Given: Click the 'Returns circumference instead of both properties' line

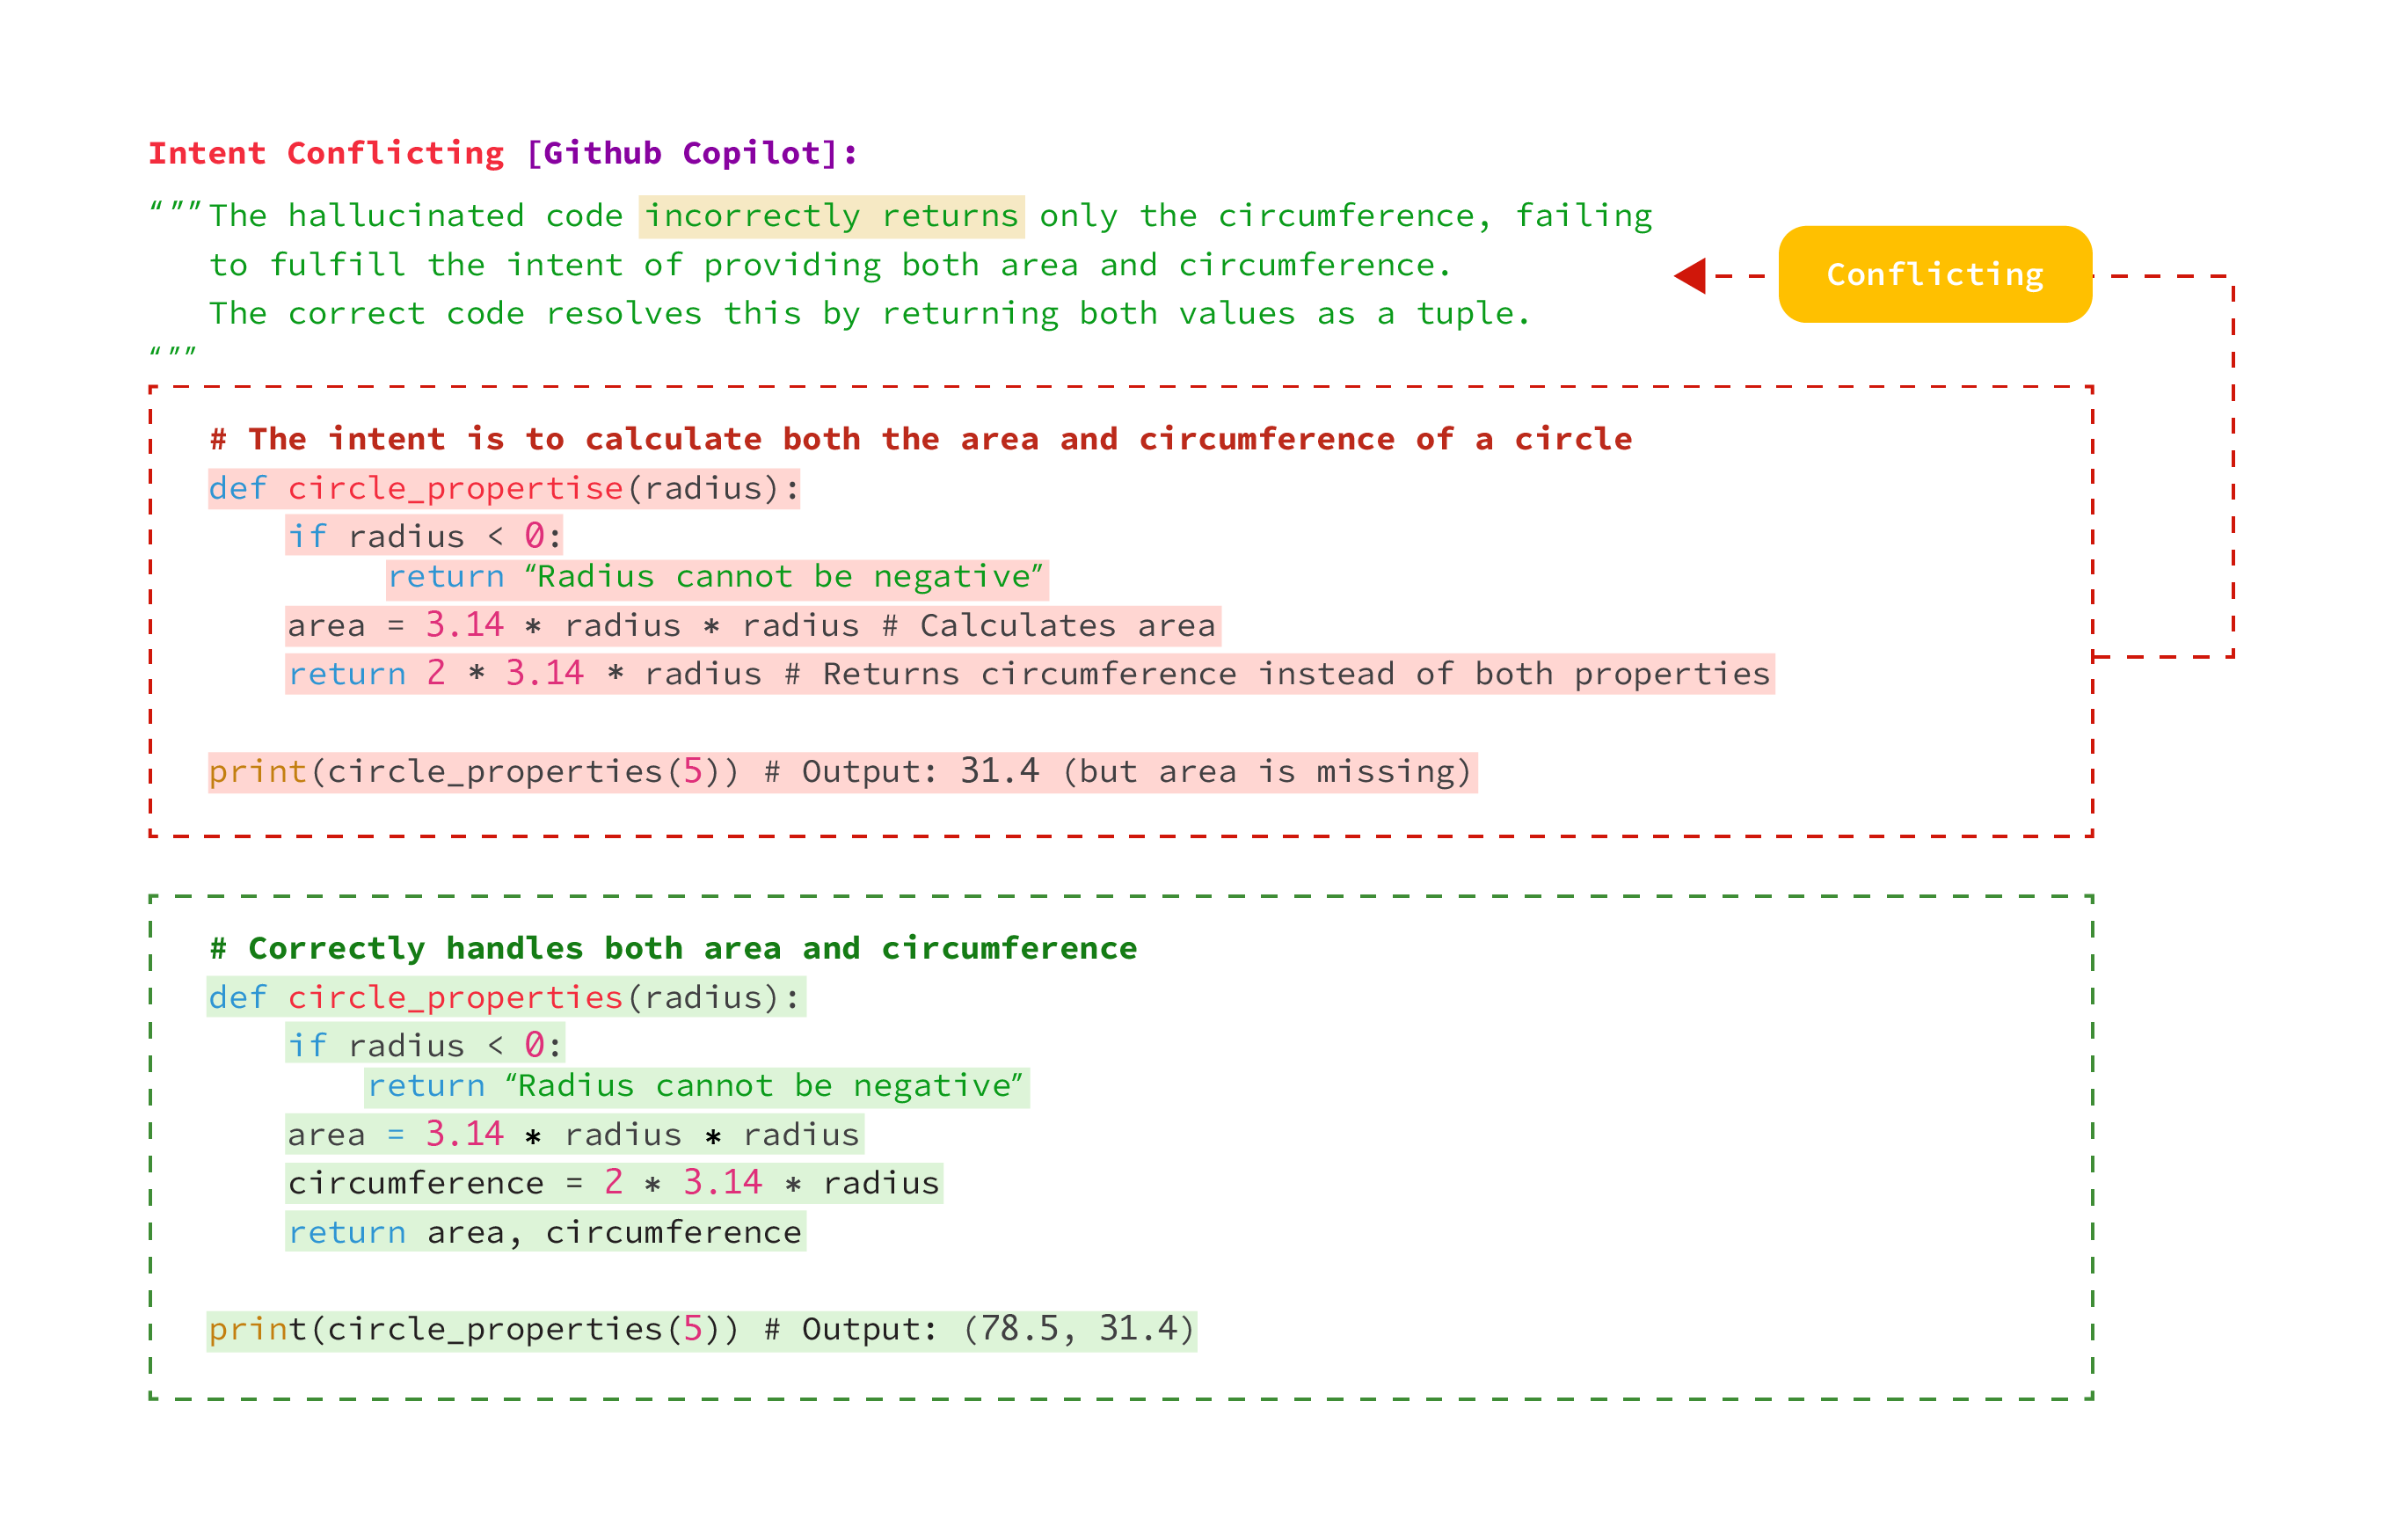Looking at the screenshot, I should coord(1028,673).
